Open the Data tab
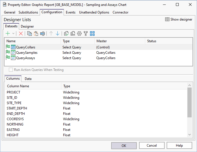 coord(28,79)
